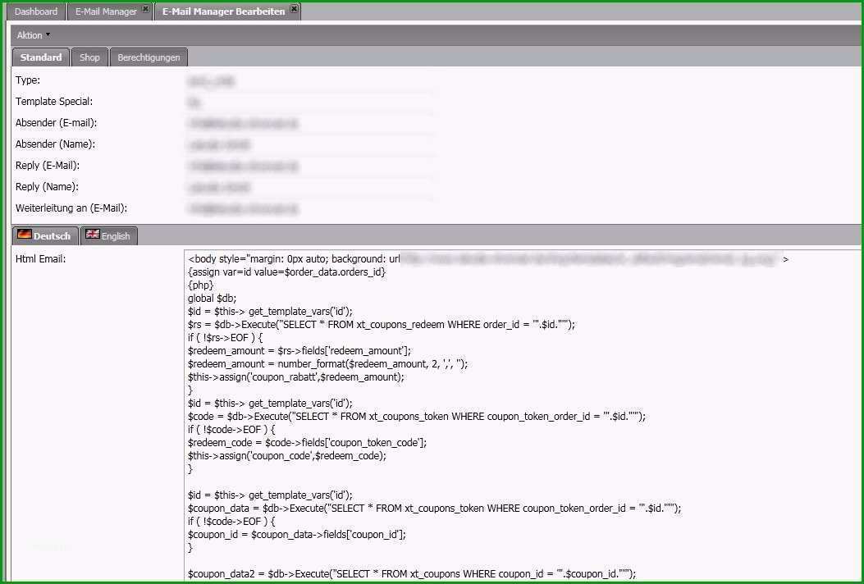This screenshot has height=584, width=864.
Task: Switch to the Shop tab
Action: point(89,57)
